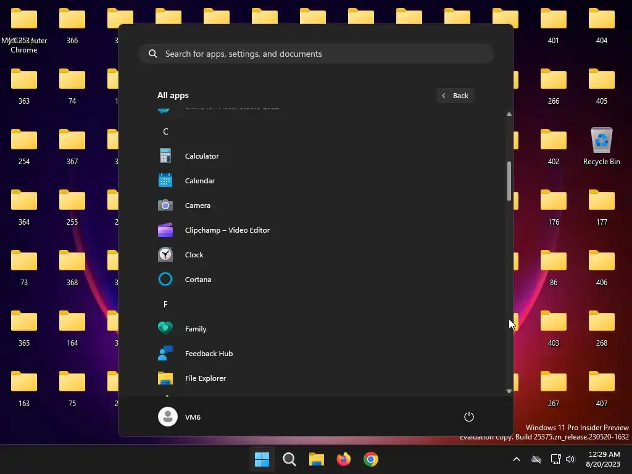Go Back from All apps list
Screen dimensions: 632x474
point(455,96)
